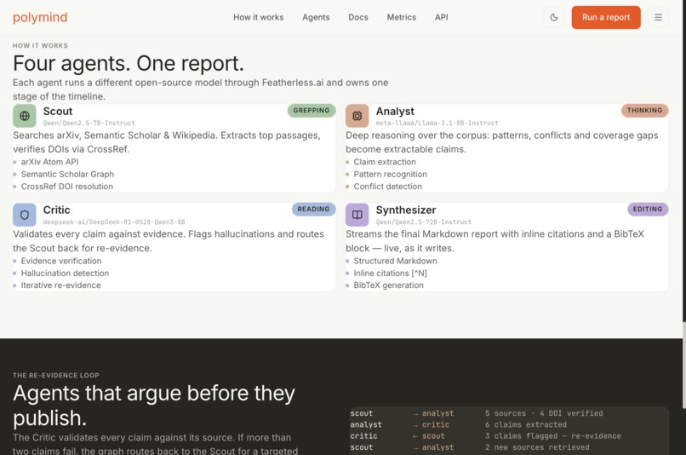
Task: Click the Synthesizer book icon
Action: tap(357, 215)
